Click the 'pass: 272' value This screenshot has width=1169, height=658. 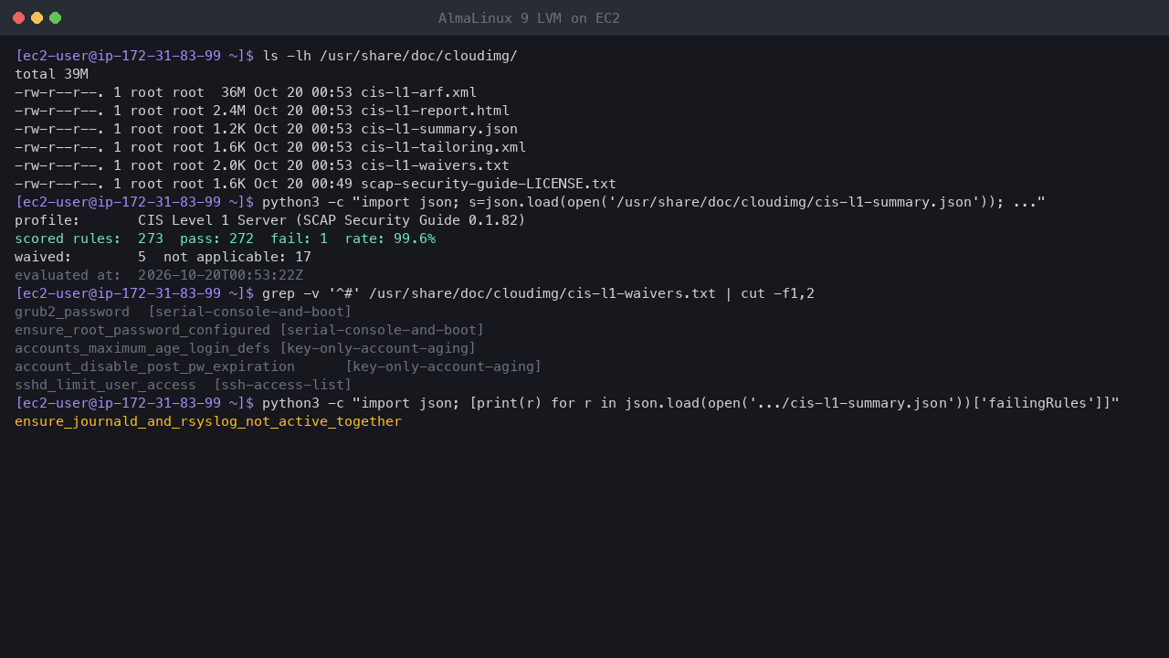(216, 239)
